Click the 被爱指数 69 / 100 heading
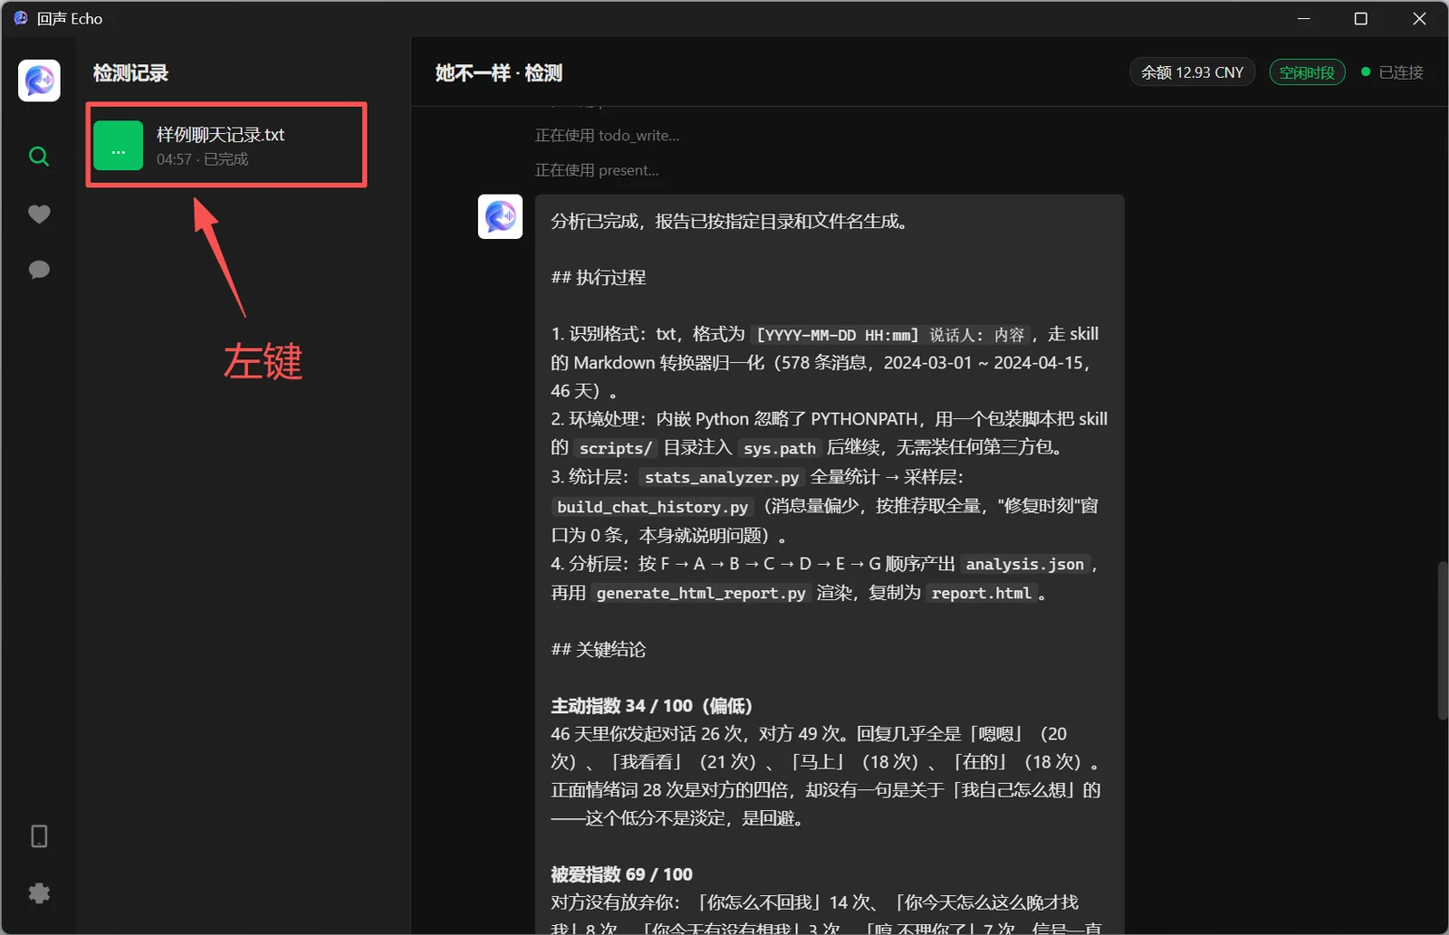Viewport: 1449px width, 935px height. pyautogui.click(x=622, y=874)
